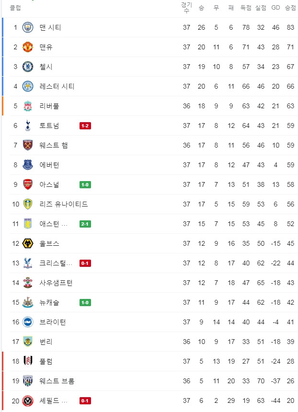
Task: Select the Chelsea club badge
Action: coord(28,67)
